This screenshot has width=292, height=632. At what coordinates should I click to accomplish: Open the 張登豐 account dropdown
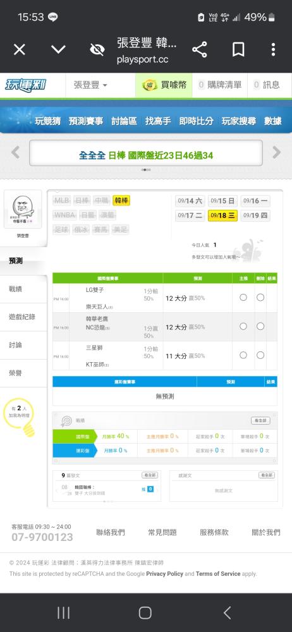pyautogui.click(x=90, y=85)
